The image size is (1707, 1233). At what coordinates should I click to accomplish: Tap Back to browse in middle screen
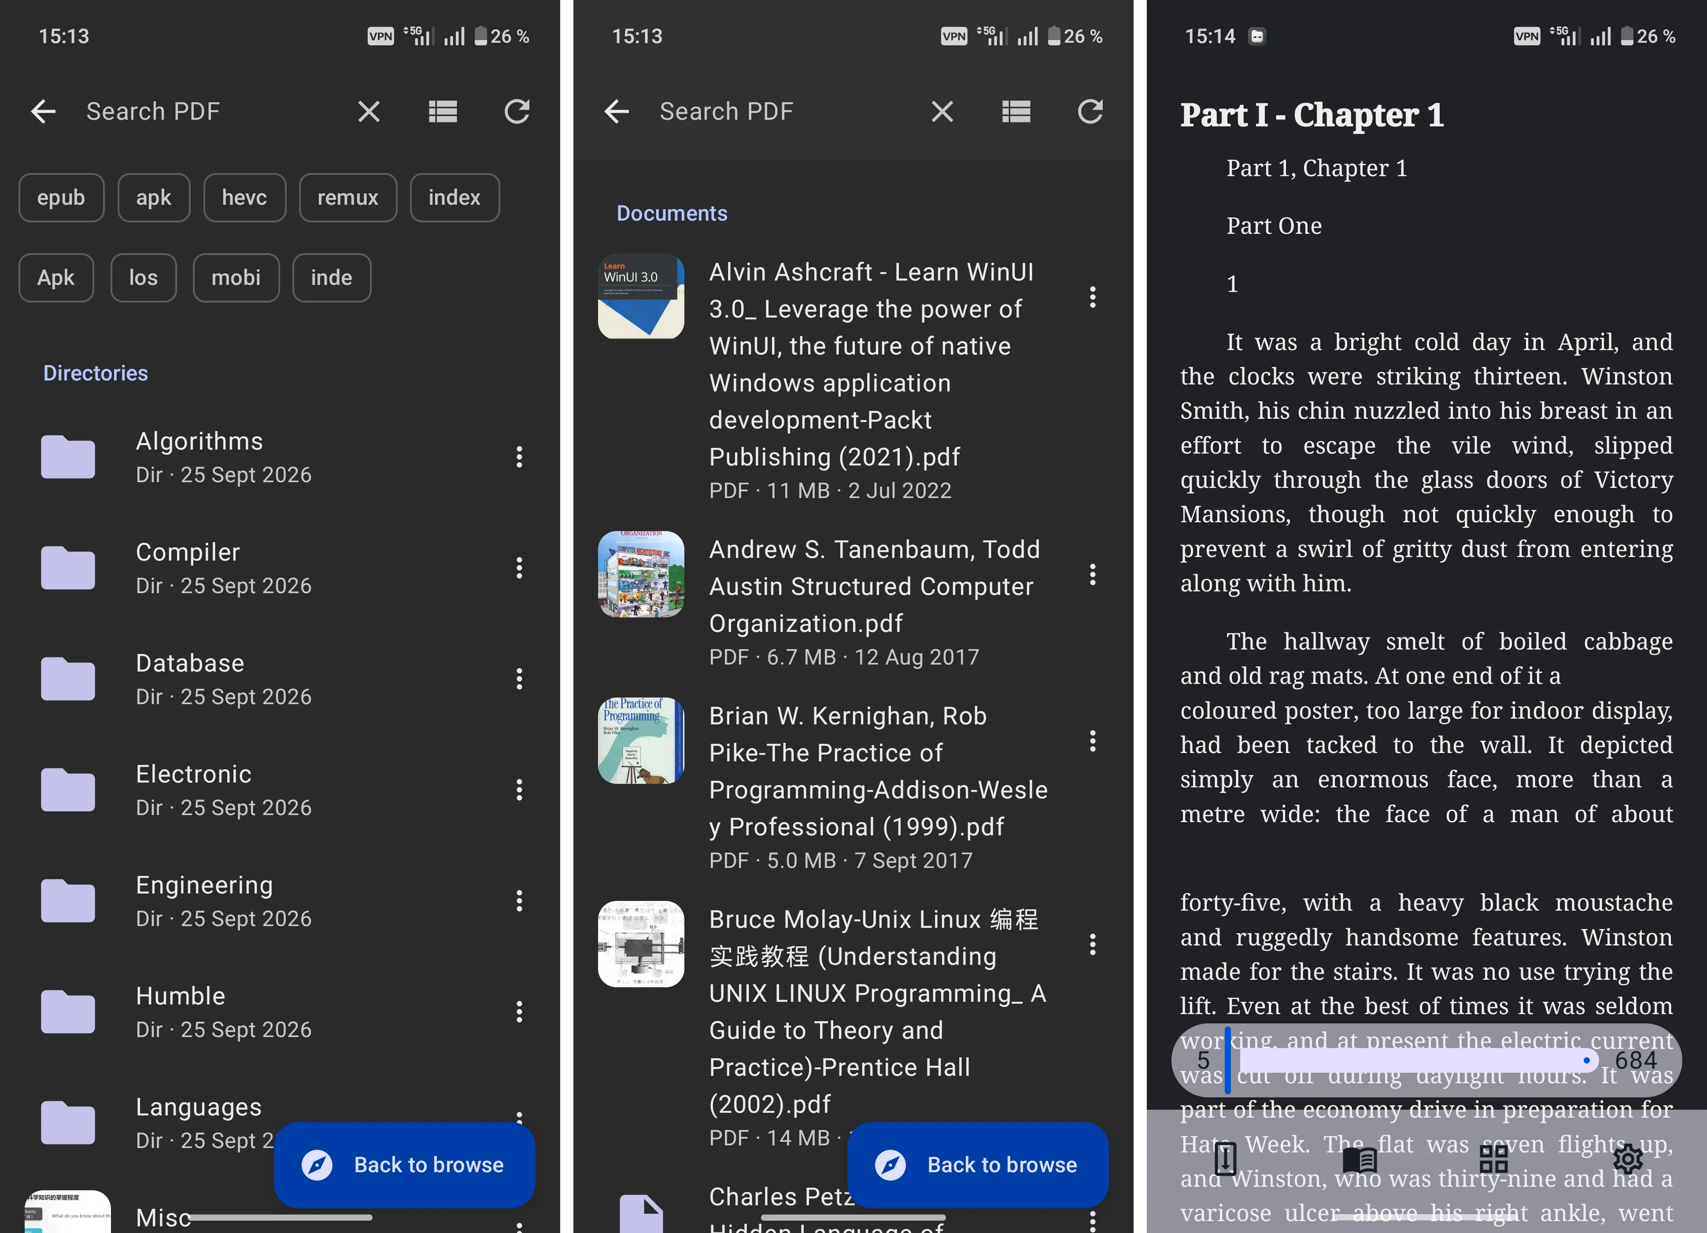click(x=978, y=1164)
